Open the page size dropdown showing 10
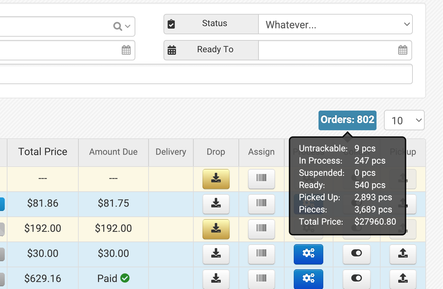Screen dimensions: 443x289 pyautogui.click(x=404, y=120)
